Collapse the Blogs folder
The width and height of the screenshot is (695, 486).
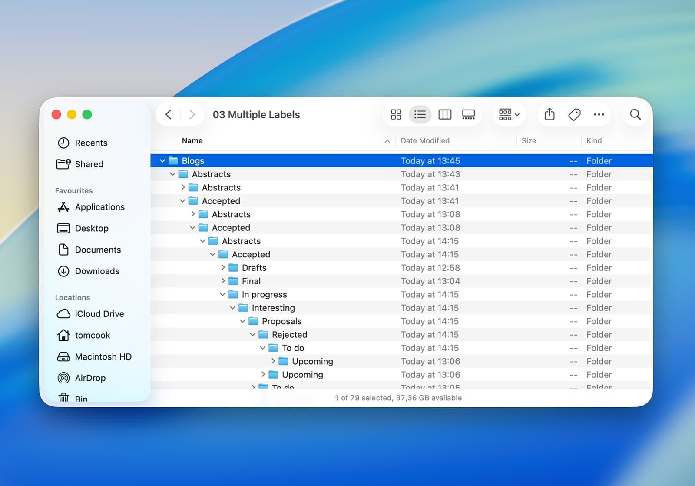[x=162, y=160]
